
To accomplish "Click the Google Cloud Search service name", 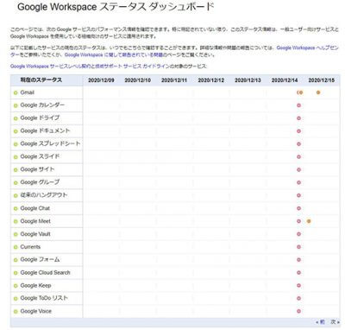I will [x=45, y=272].
